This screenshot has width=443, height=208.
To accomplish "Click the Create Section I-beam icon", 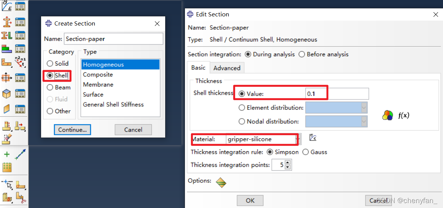I will 7,22.
